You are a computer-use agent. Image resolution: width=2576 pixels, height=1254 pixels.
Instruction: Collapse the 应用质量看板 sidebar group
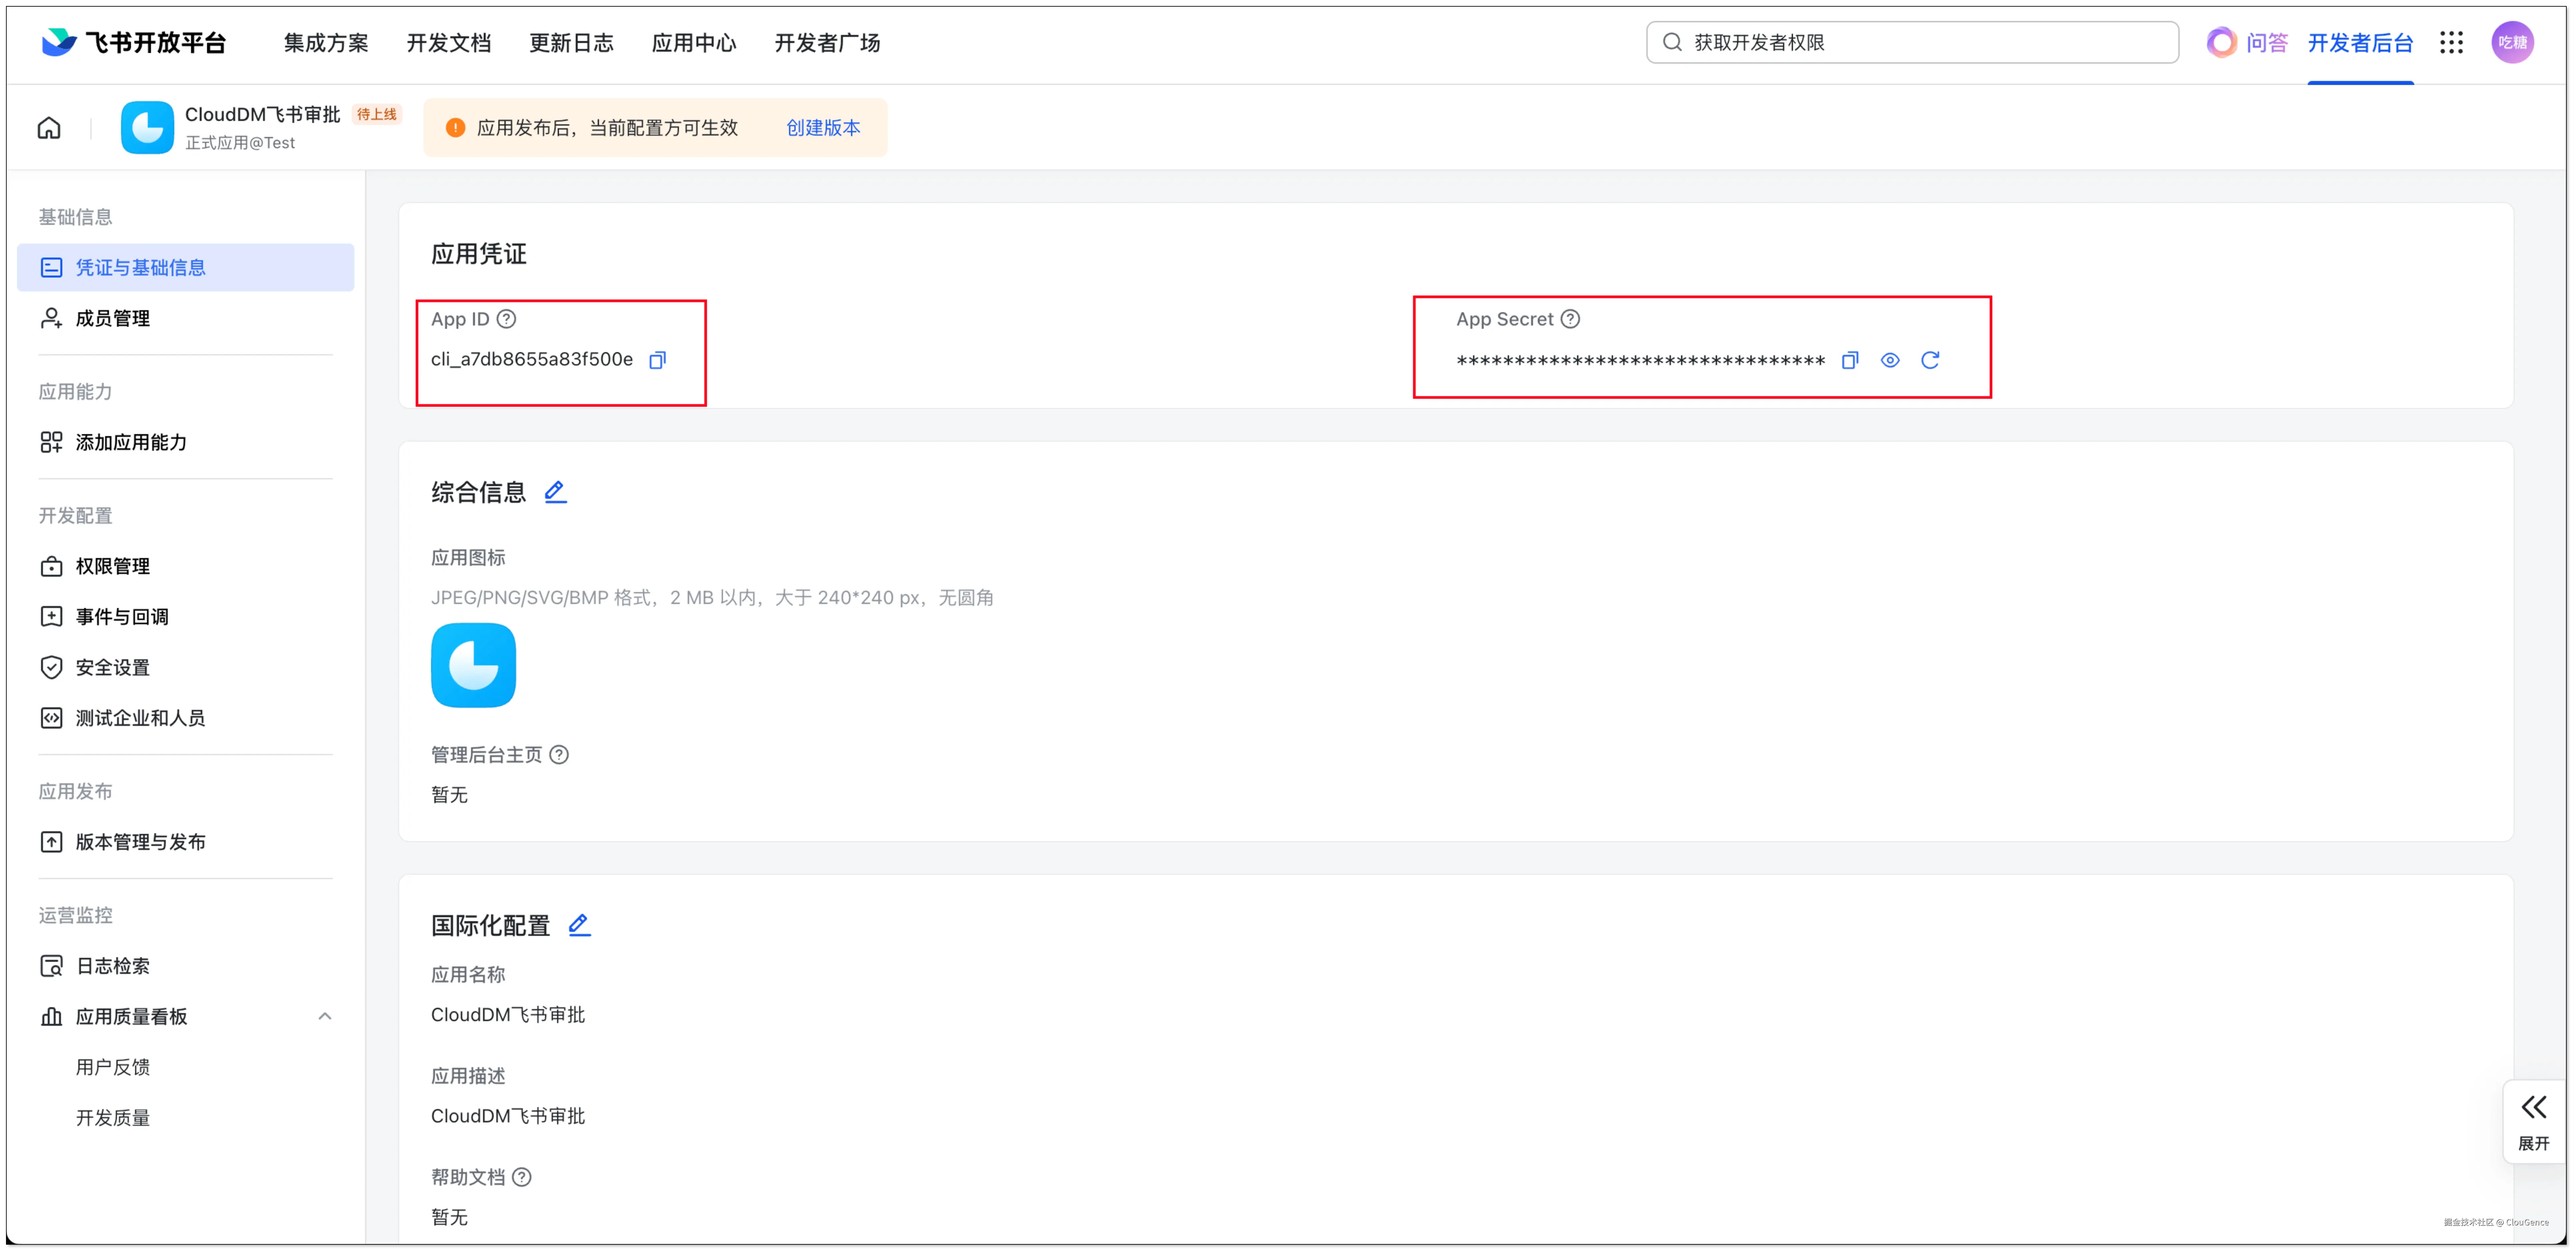pyautogui.click(x=324, y=1016)
